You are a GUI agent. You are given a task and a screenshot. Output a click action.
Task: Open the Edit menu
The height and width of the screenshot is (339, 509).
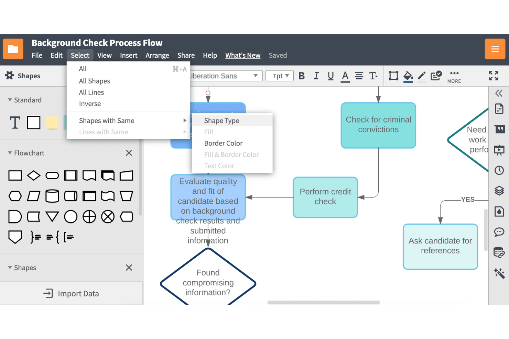pyautogui.click(x=56, y=55)
